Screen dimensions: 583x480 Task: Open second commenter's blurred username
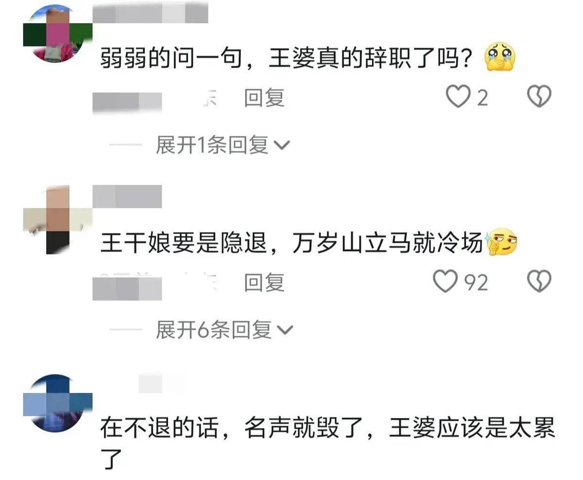coord(127,197)
